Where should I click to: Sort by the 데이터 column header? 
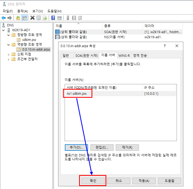163,26
